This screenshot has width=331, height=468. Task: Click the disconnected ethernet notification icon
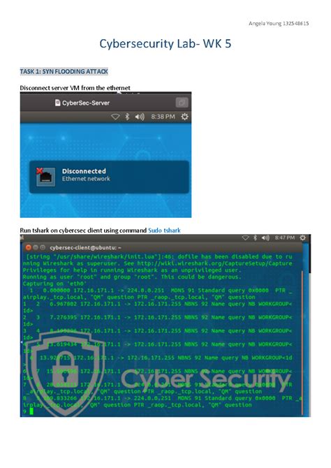(45, 177)
